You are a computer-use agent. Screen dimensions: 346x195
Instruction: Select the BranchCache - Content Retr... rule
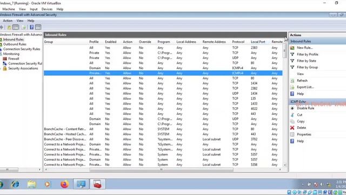tap(163, 129)
